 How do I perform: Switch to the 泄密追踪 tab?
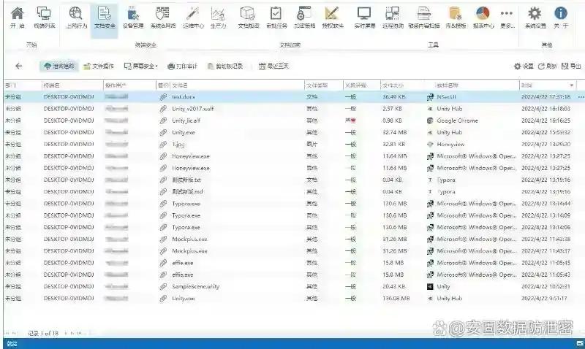59,66
